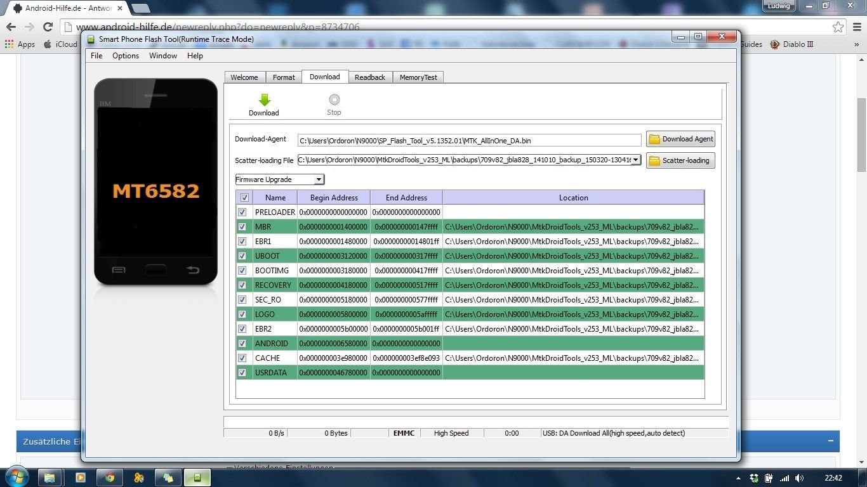The height and width of the screenshot is (487, 867).
Task: Switch to the Readback tab
Action: click(370, 77)
